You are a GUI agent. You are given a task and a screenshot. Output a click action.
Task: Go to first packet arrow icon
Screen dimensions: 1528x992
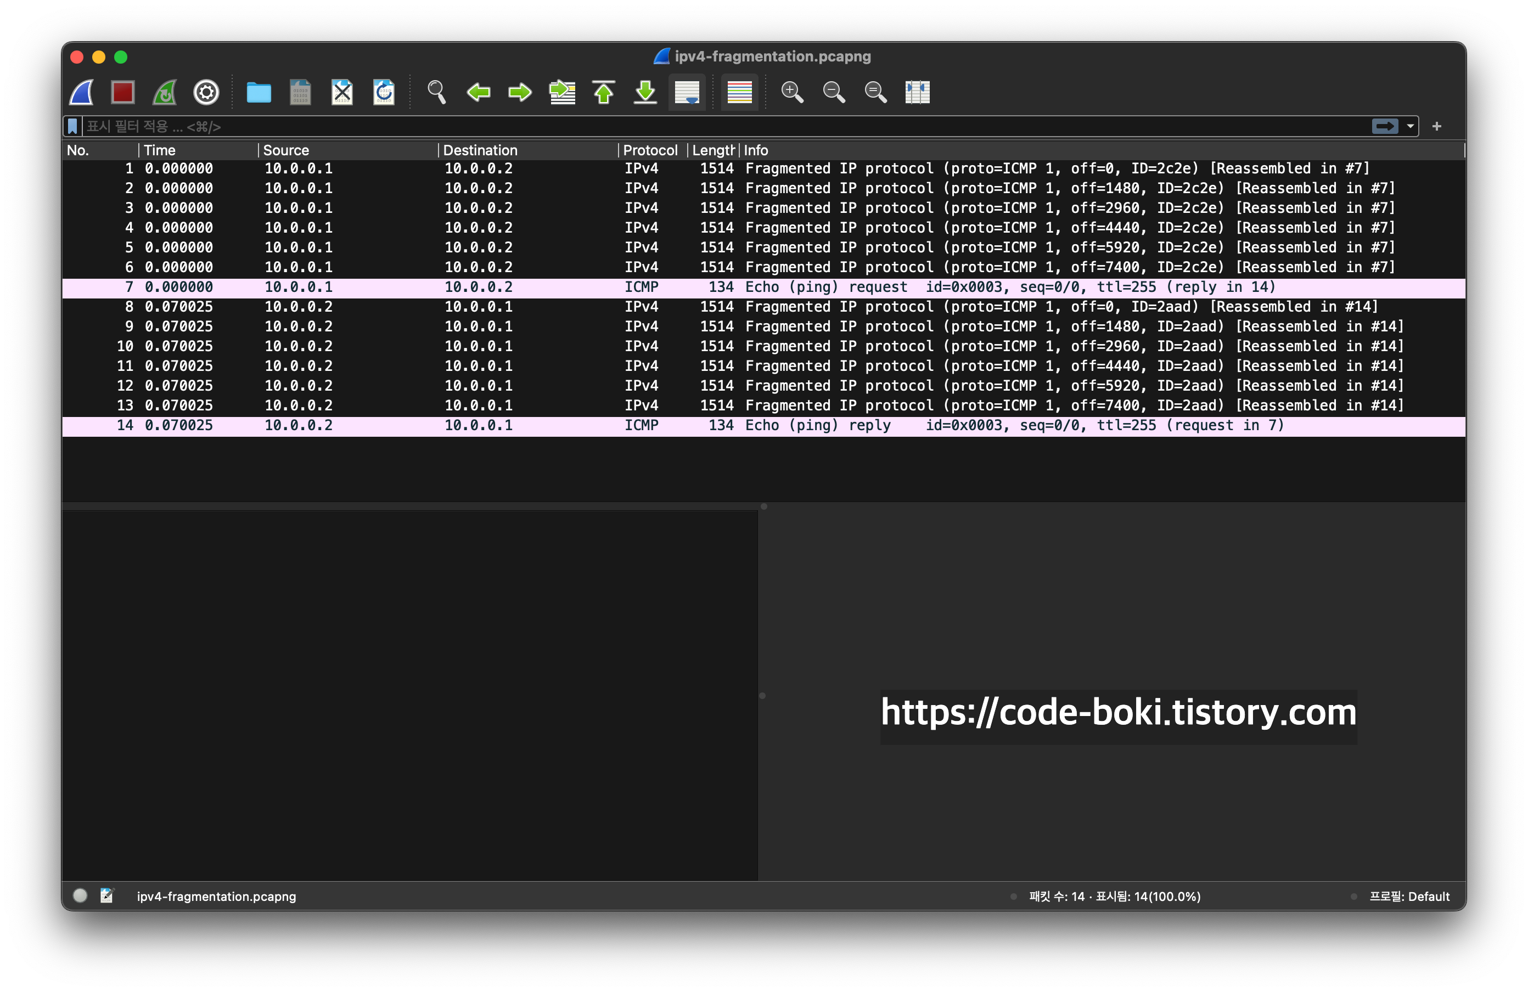click(x=604, y=92)
